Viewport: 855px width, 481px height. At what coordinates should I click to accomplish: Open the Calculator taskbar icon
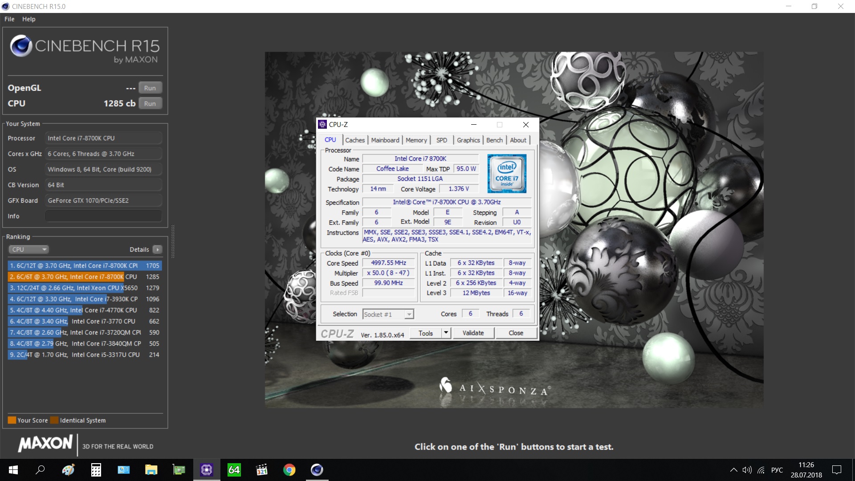click(96, 469)
